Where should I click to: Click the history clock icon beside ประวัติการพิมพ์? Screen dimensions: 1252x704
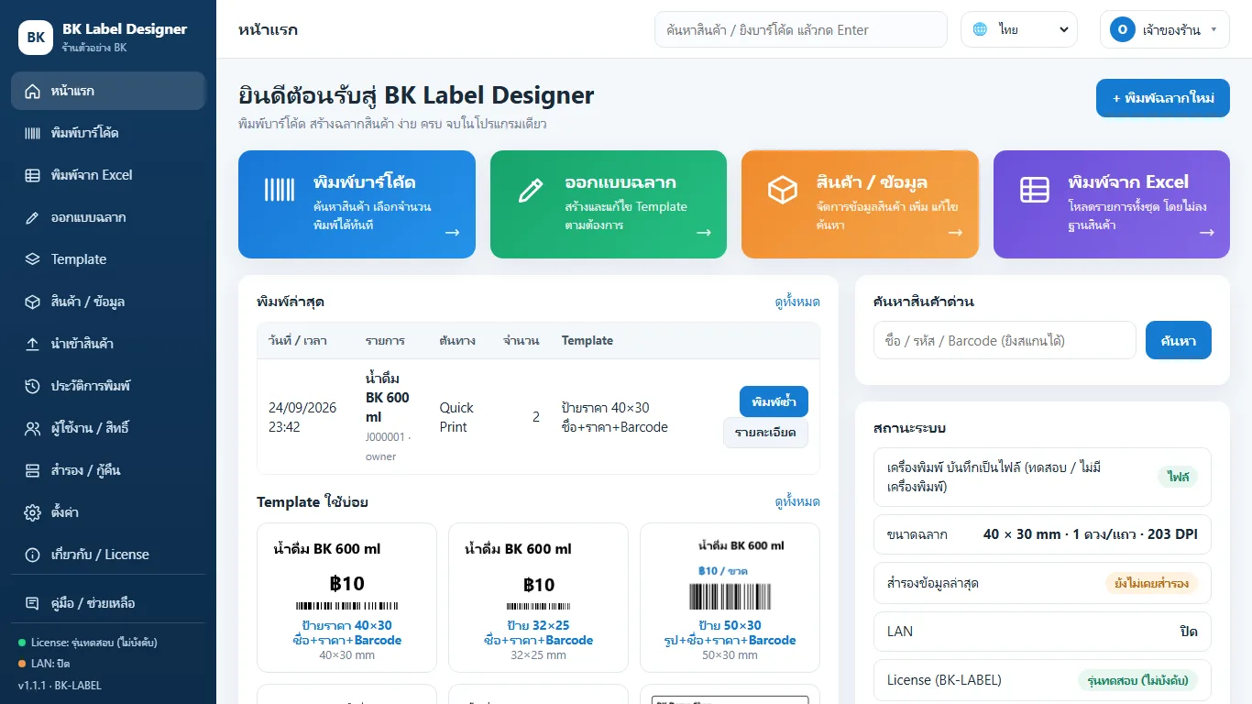pyautogui.click(x=33, y=386)
